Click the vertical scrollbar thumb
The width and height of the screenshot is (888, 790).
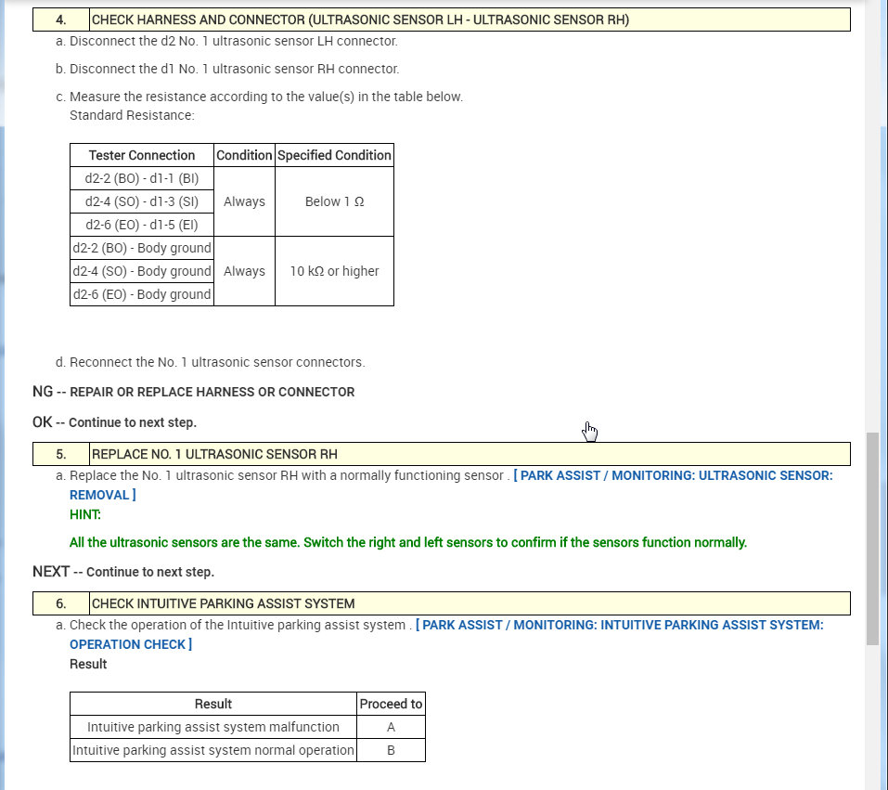pos(872,538)
